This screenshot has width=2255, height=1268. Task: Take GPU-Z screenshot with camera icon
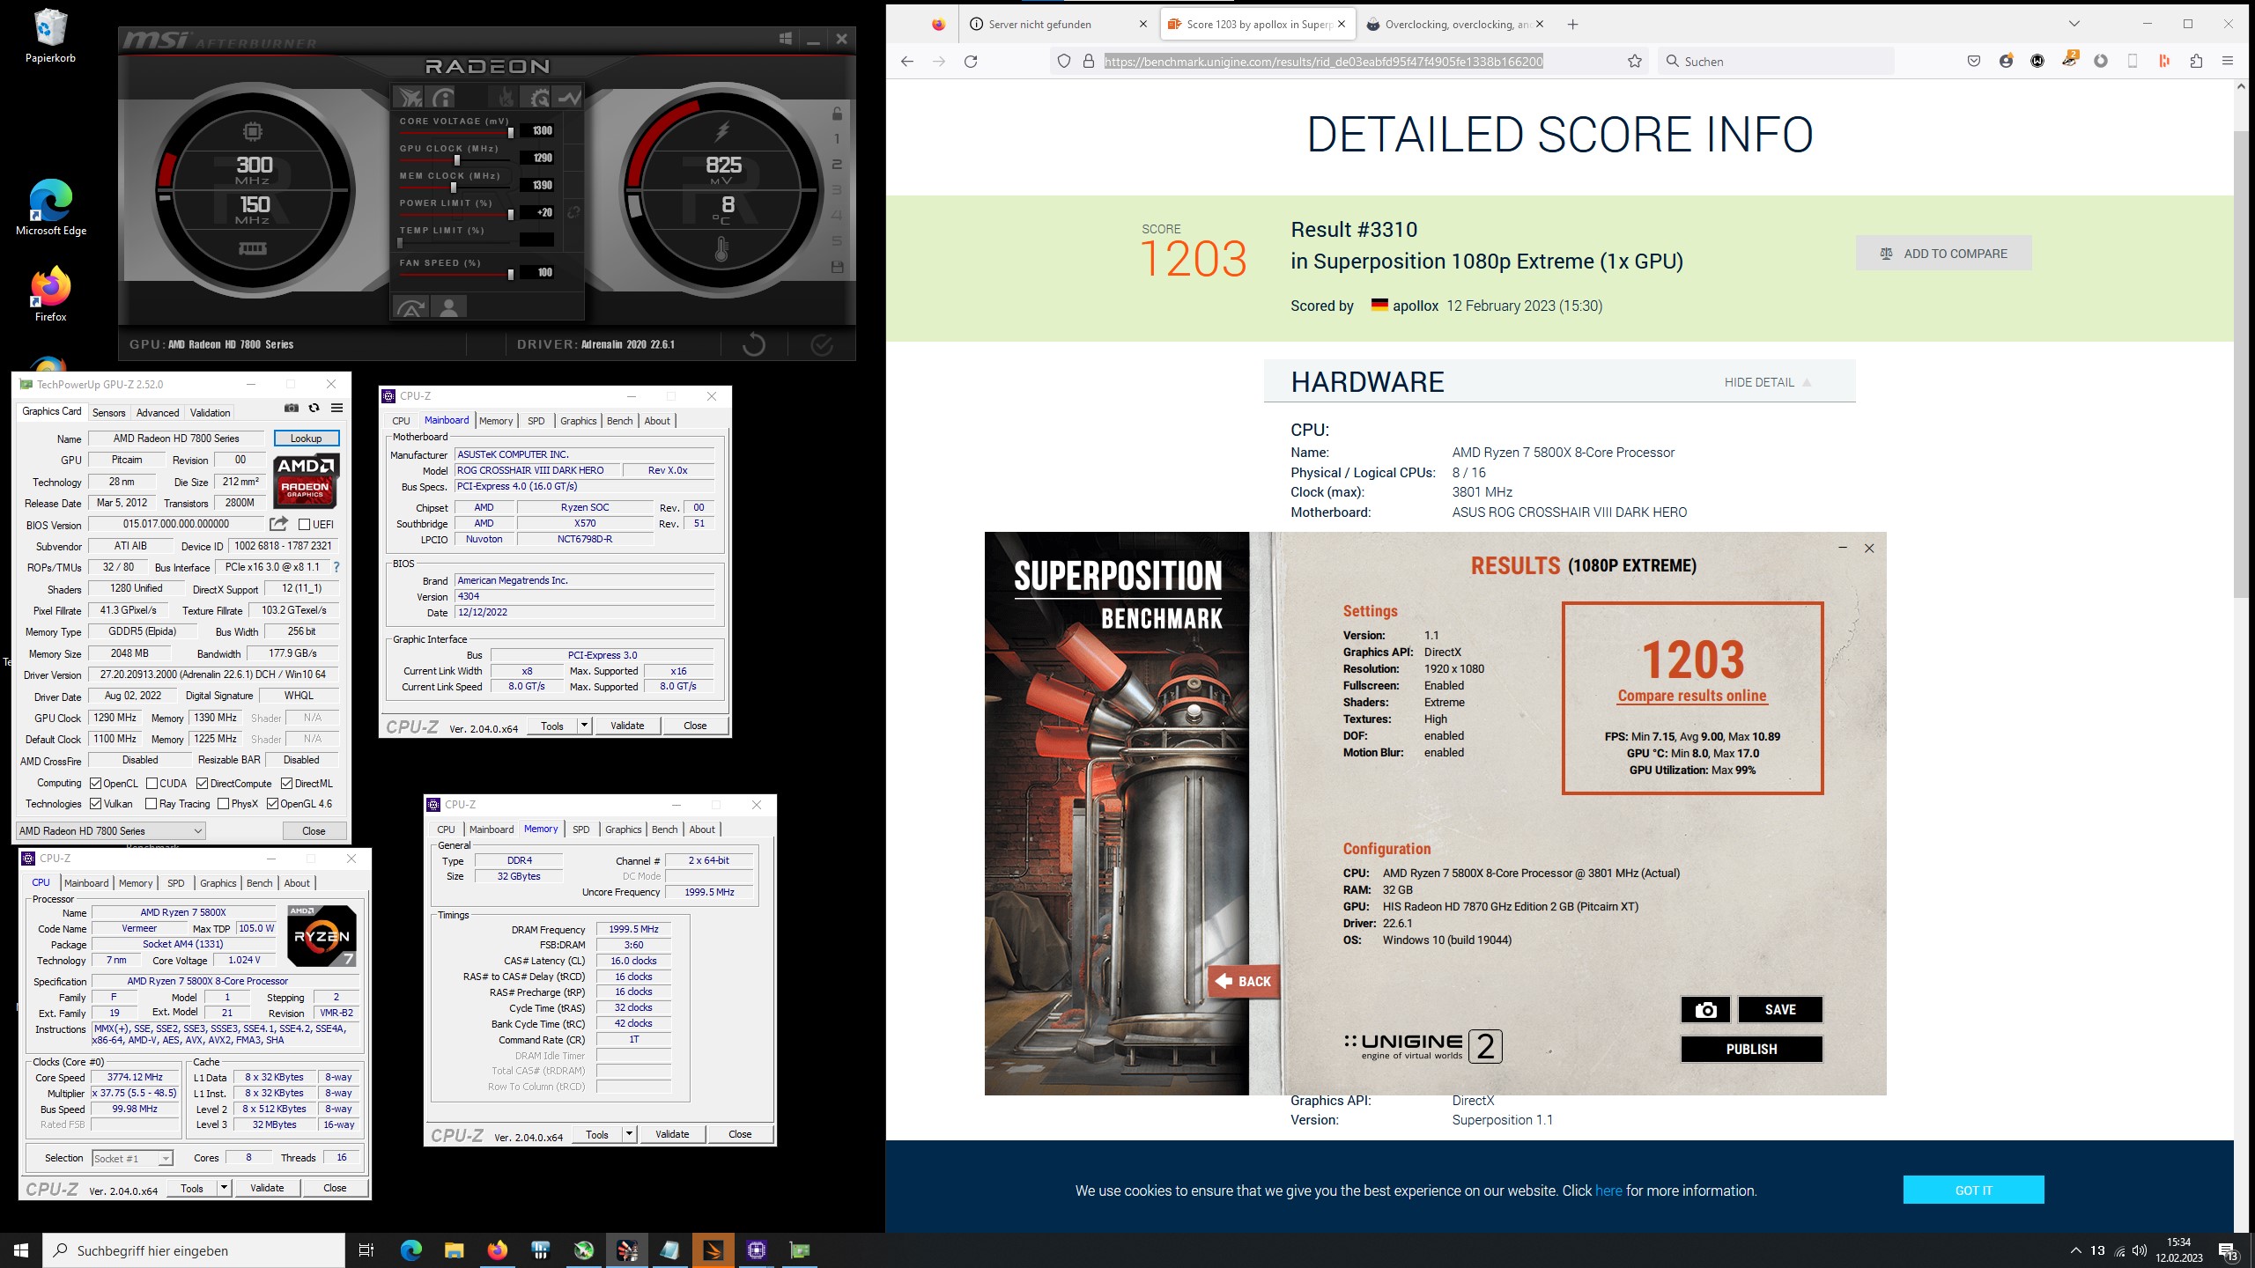(292, 408)
